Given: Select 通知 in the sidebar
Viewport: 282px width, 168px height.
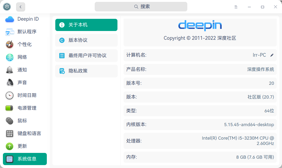Looking at the screenshot, I should tap(25, 70).
